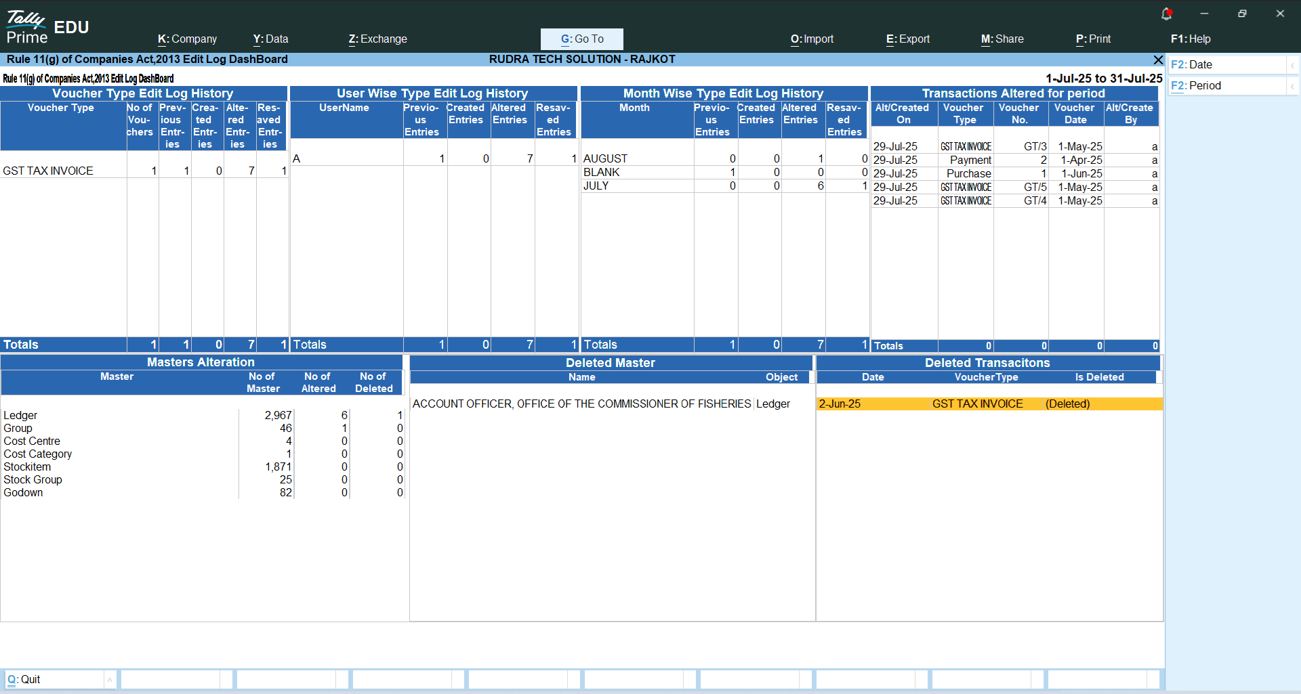Open the K: Company menu
Image resolution: width=1301 pixels, height=694 pixels.
tap(187, 39)
